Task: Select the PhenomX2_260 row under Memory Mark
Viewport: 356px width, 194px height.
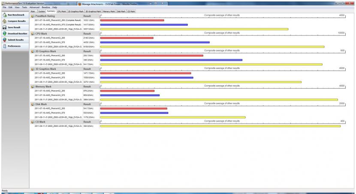Action: [50, 91]
